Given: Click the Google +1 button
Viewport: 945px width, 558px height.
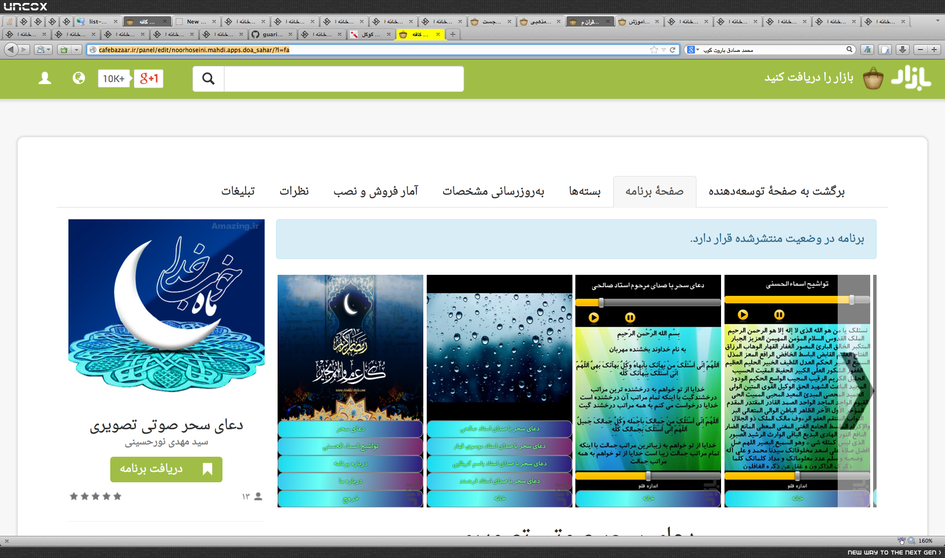Looking at the screenshot, I should 149,79.
